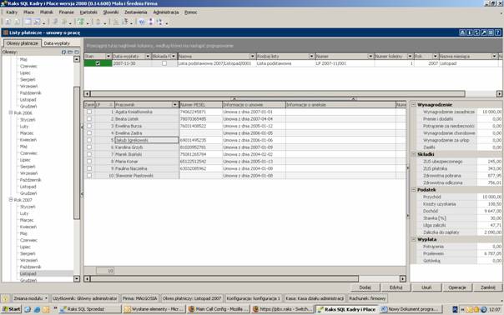Image resolution: width=504 pixels, height=315 pixels.
Task: Click the Dodaj button
Action: pyautogui.click(x=365, y=287)
